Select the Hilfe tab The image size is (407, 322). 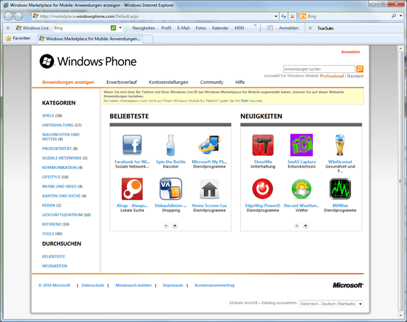(x=240, y=82)
